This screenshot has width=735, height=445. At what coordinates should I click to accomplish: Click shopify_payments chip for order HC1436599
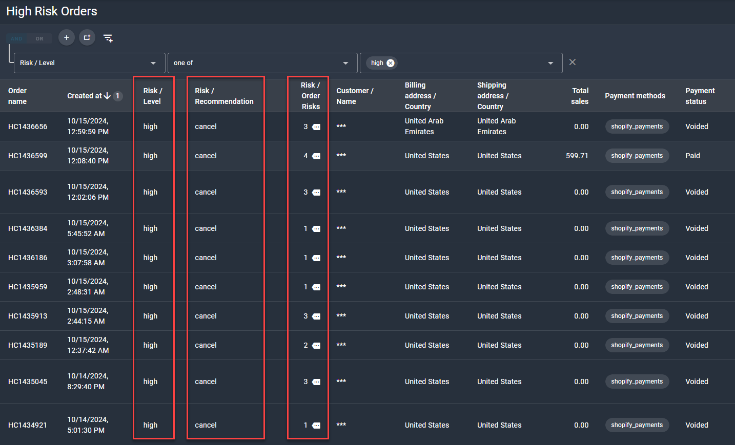tap(637, 156)
